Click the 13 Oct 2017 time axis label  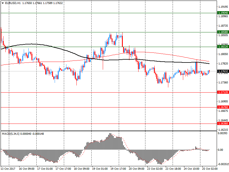[8, 169]
